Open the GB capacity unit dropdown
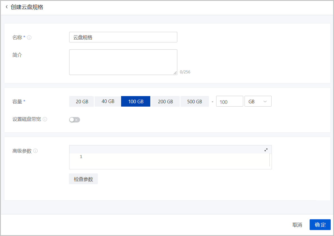Screen dimensions: 334x236 click(x=258, y=102)
